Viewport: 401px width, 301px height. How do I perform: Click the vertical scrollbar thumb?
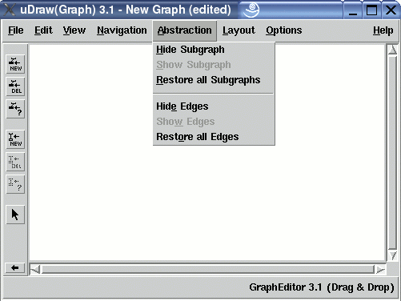click(x=392, y=153)
